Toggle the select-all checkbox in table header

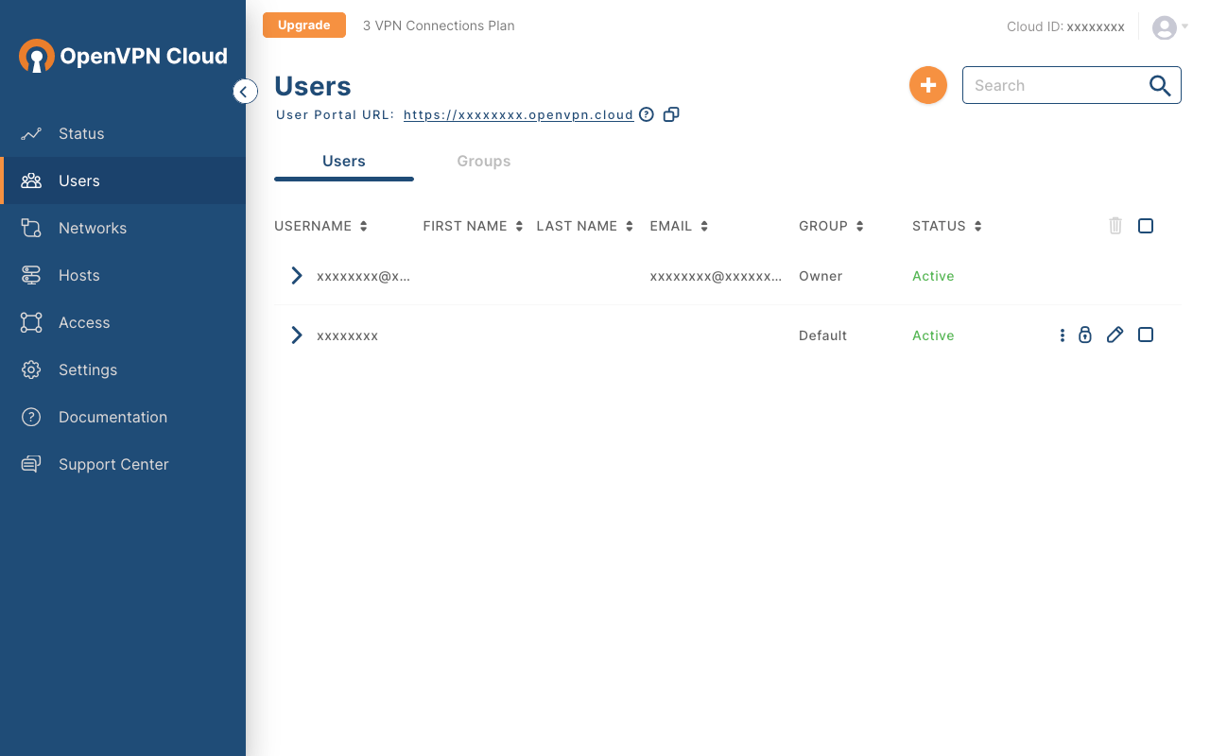1146,226
